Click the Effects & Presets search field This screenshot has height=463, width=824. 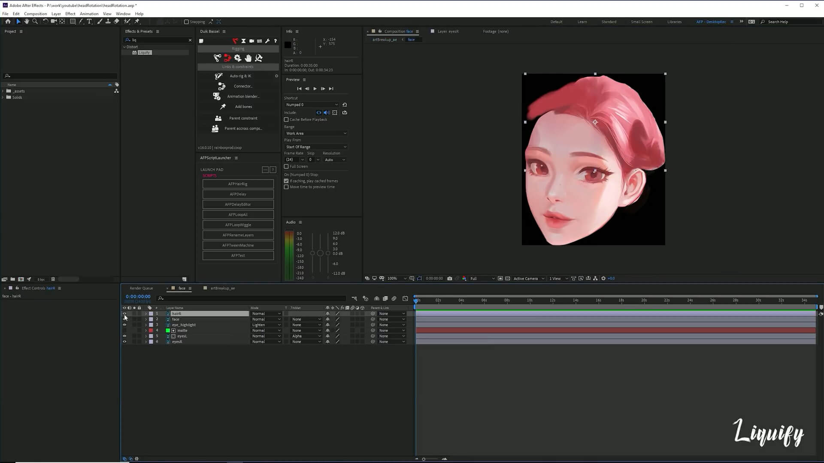158,40
